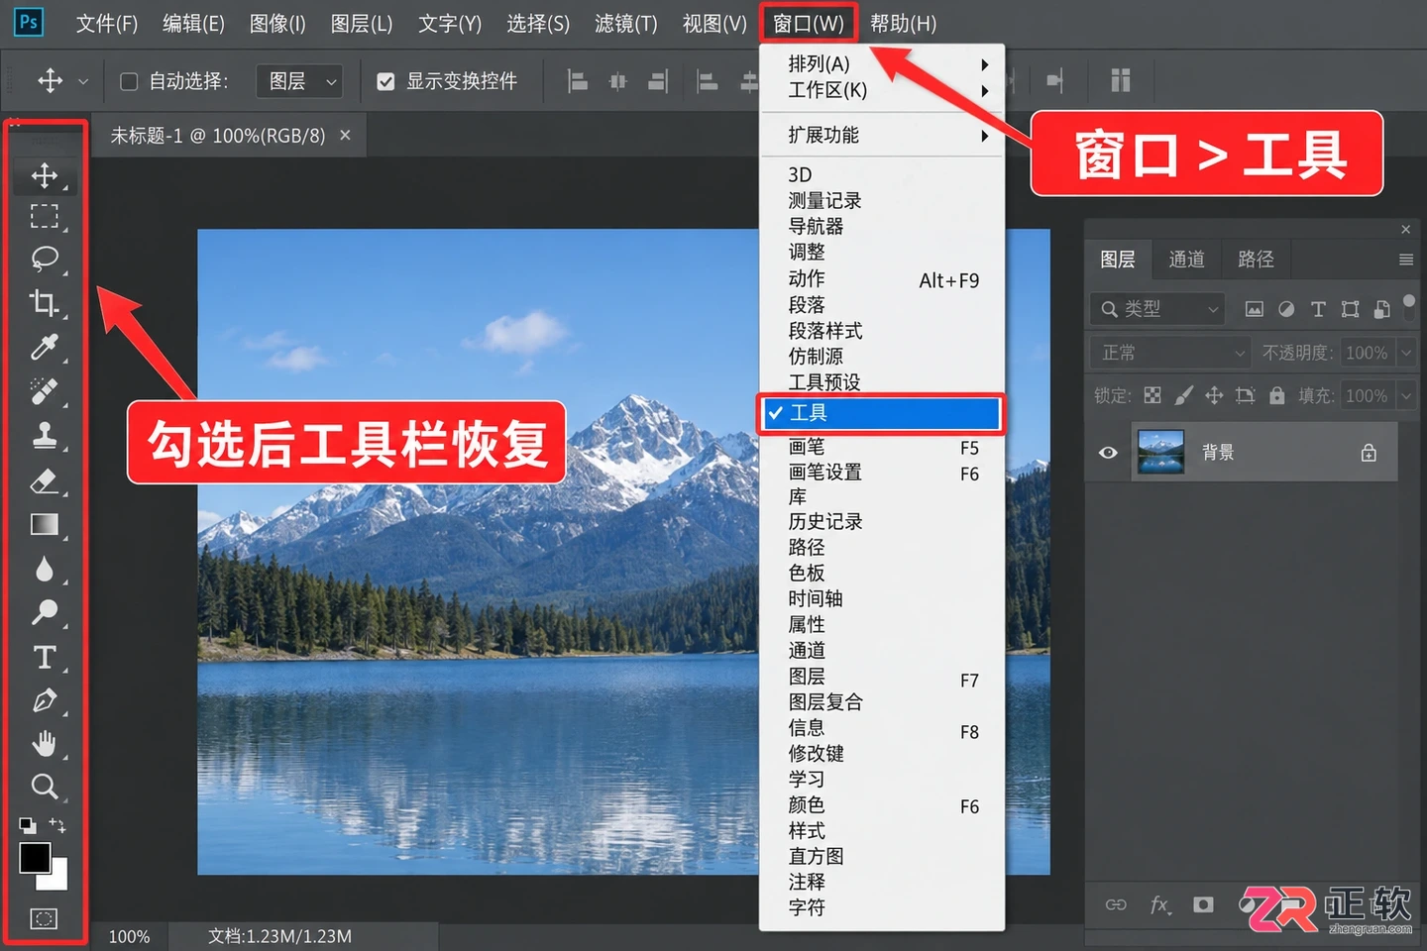Screen dimensions: 1427x951
Task: Click align horizontal centers icon
Action: [x=617, y=81]
